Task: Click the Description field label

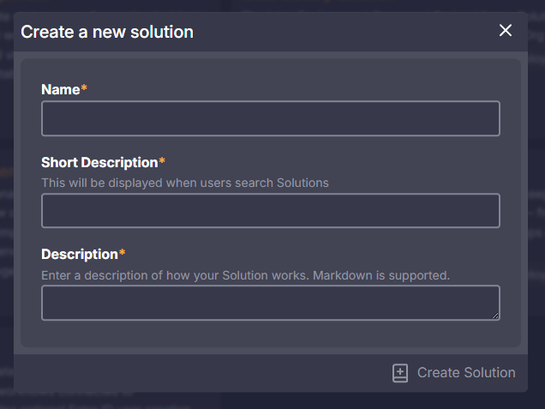Action: tap(79, 254)
